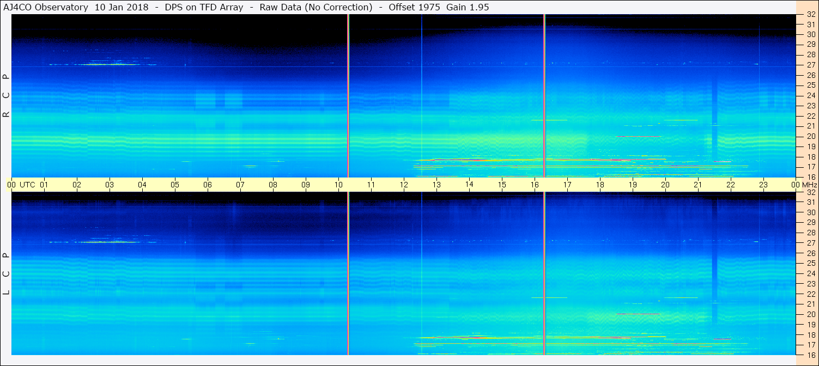Click the magenta 20 MHz streak in RCP panel
Viewport: 819px width, 366px height.
point(638,136)
